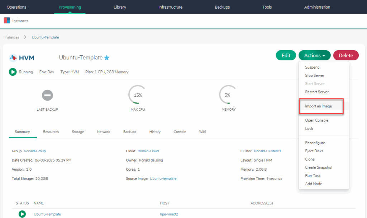Click the green status icon in instance row
This screenshot has width=367, height=218.
[x=22, y=214]
